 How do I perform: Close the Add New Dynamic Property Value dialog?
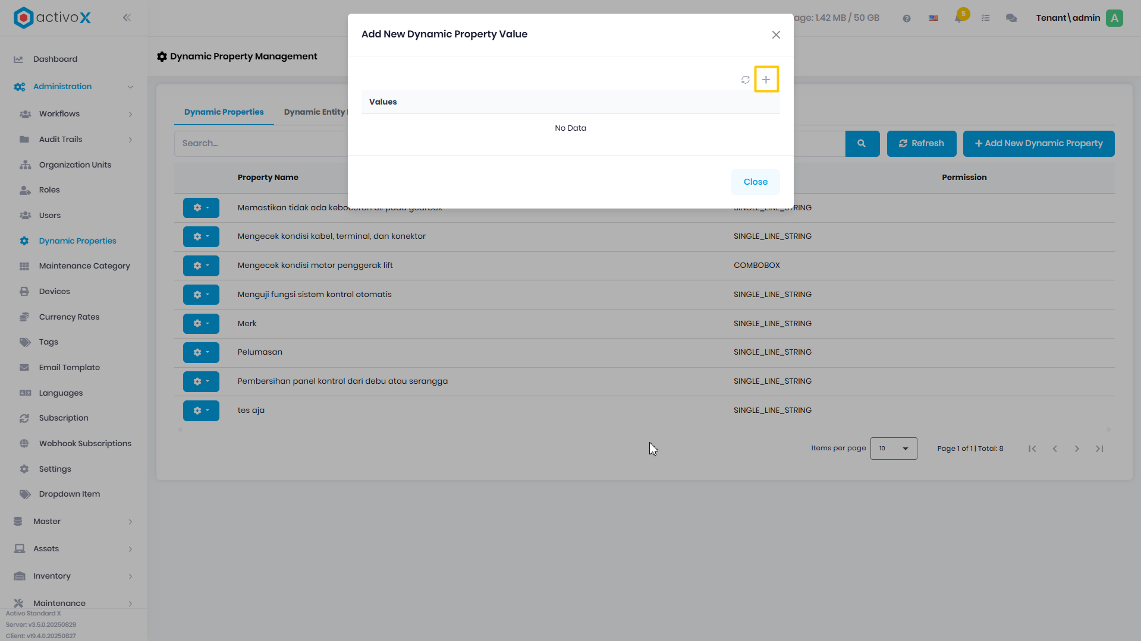(x=776, y=35)
